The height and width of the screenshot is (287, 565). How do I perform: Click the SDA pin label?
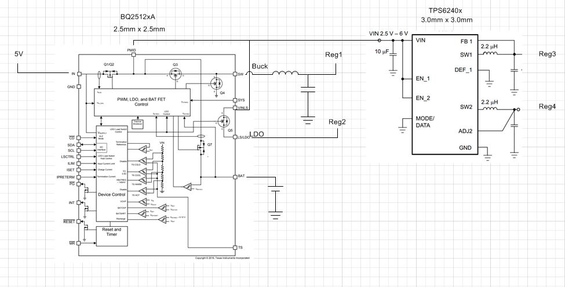(71, 145)
